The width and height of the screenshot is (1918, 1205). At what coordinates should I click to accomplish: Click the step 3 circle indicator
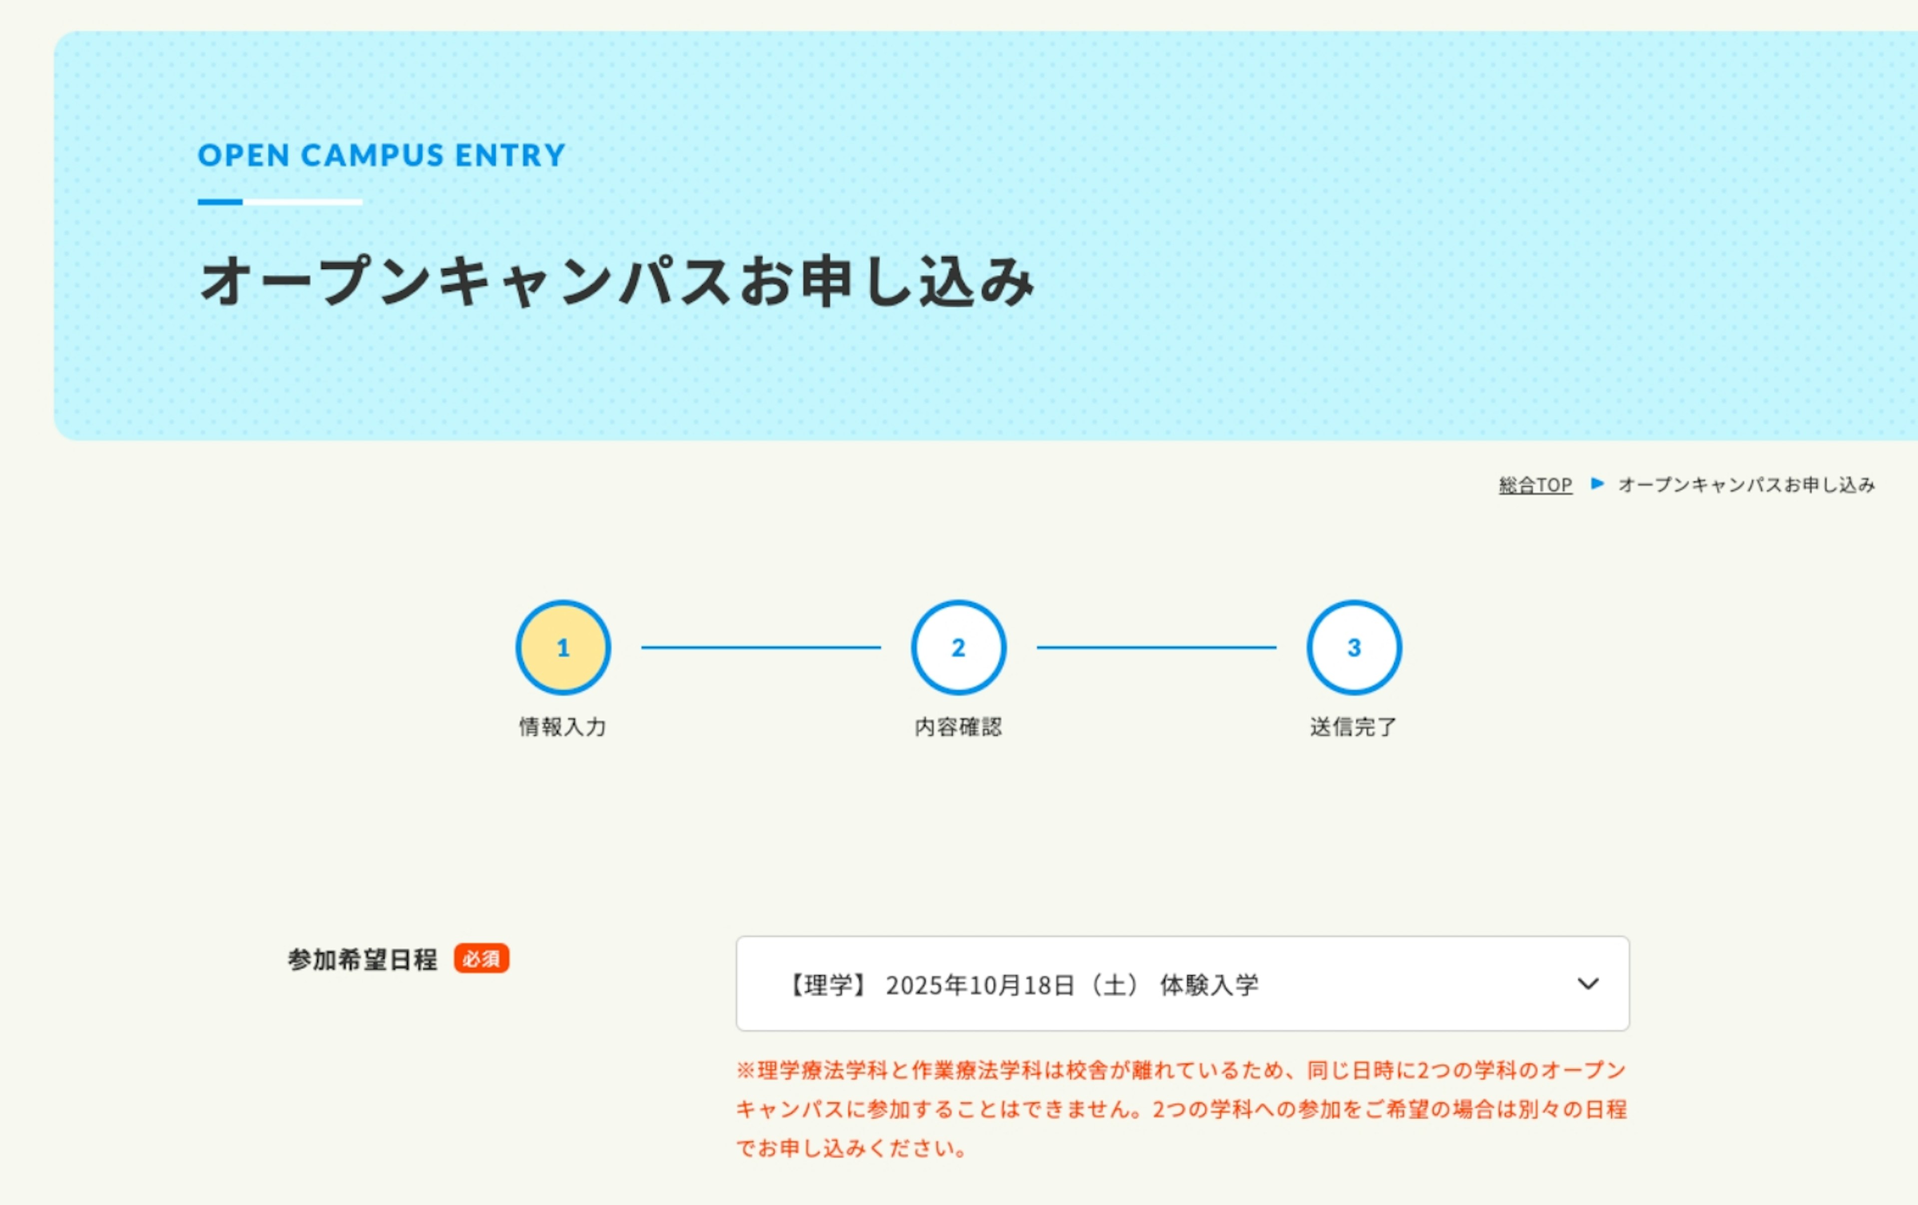tap(1353, 647)
